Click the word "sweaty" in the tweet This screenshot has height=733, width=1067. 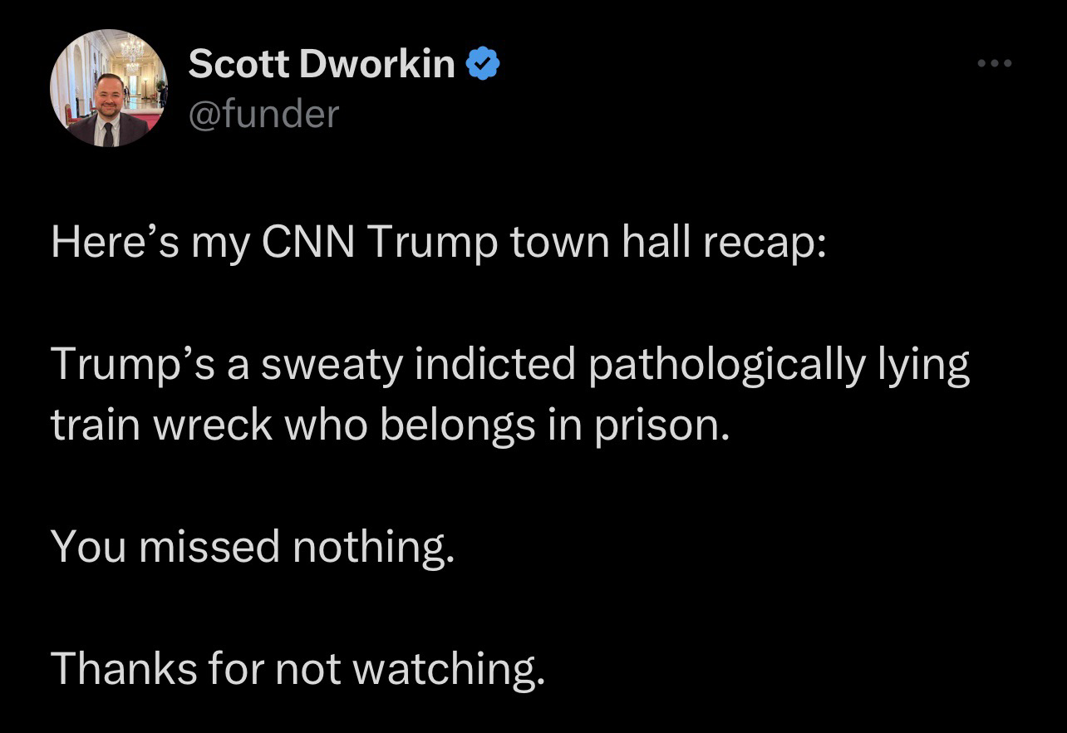(338, 368)
